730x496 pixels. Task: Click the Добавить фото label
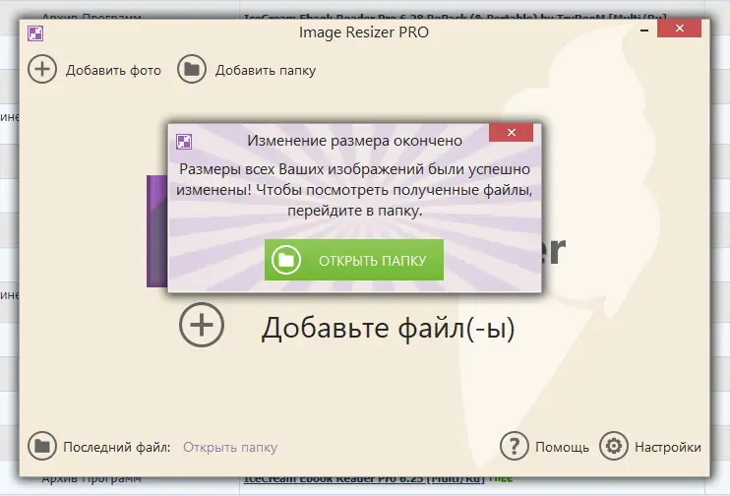coord(113,70)
